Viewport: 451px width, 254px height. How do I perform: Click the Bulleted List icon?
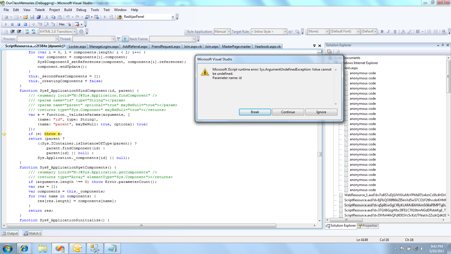(x=429, y=32)
